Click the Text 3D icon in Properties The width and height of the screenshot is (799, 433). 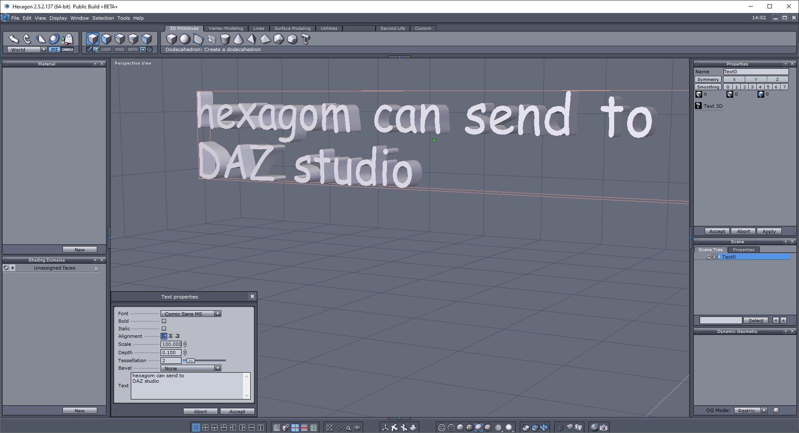698,106
